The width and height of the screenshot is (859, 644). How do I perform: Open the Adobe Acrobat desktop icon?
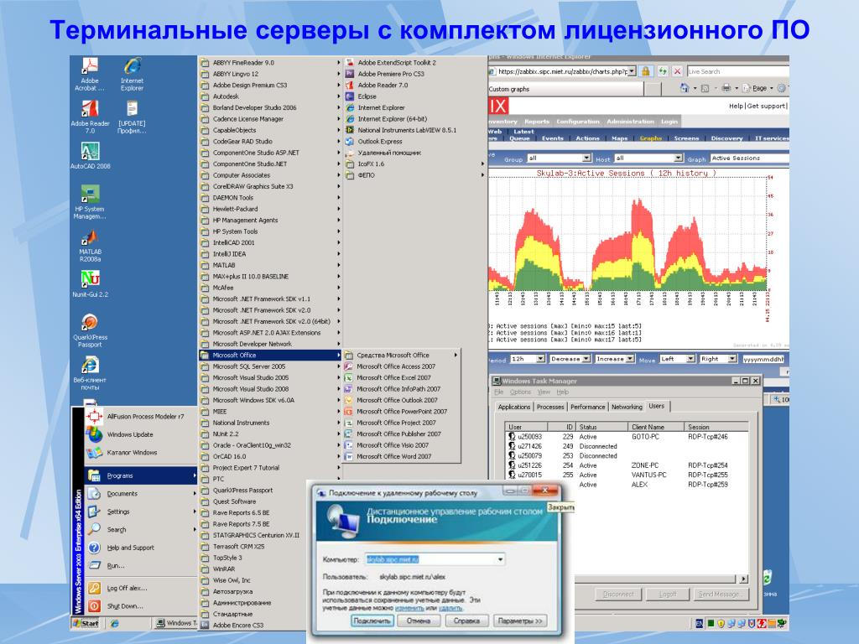90,74
